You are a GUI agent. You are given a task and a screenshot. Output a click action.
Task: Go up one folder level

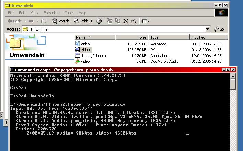coord(44,21)
